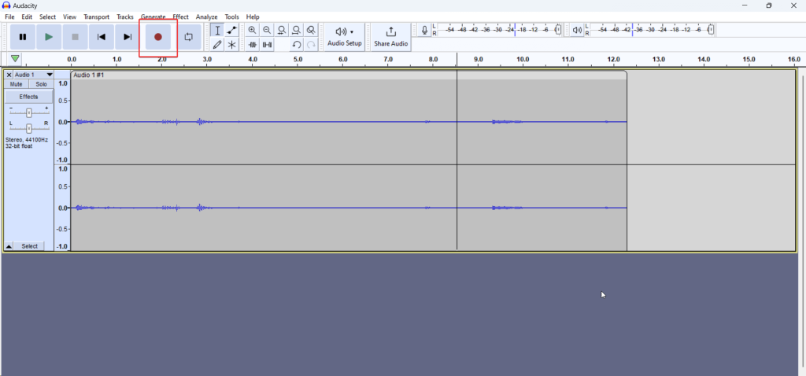Click the red Record button
The image size is (806, 376).
(158, 37)
